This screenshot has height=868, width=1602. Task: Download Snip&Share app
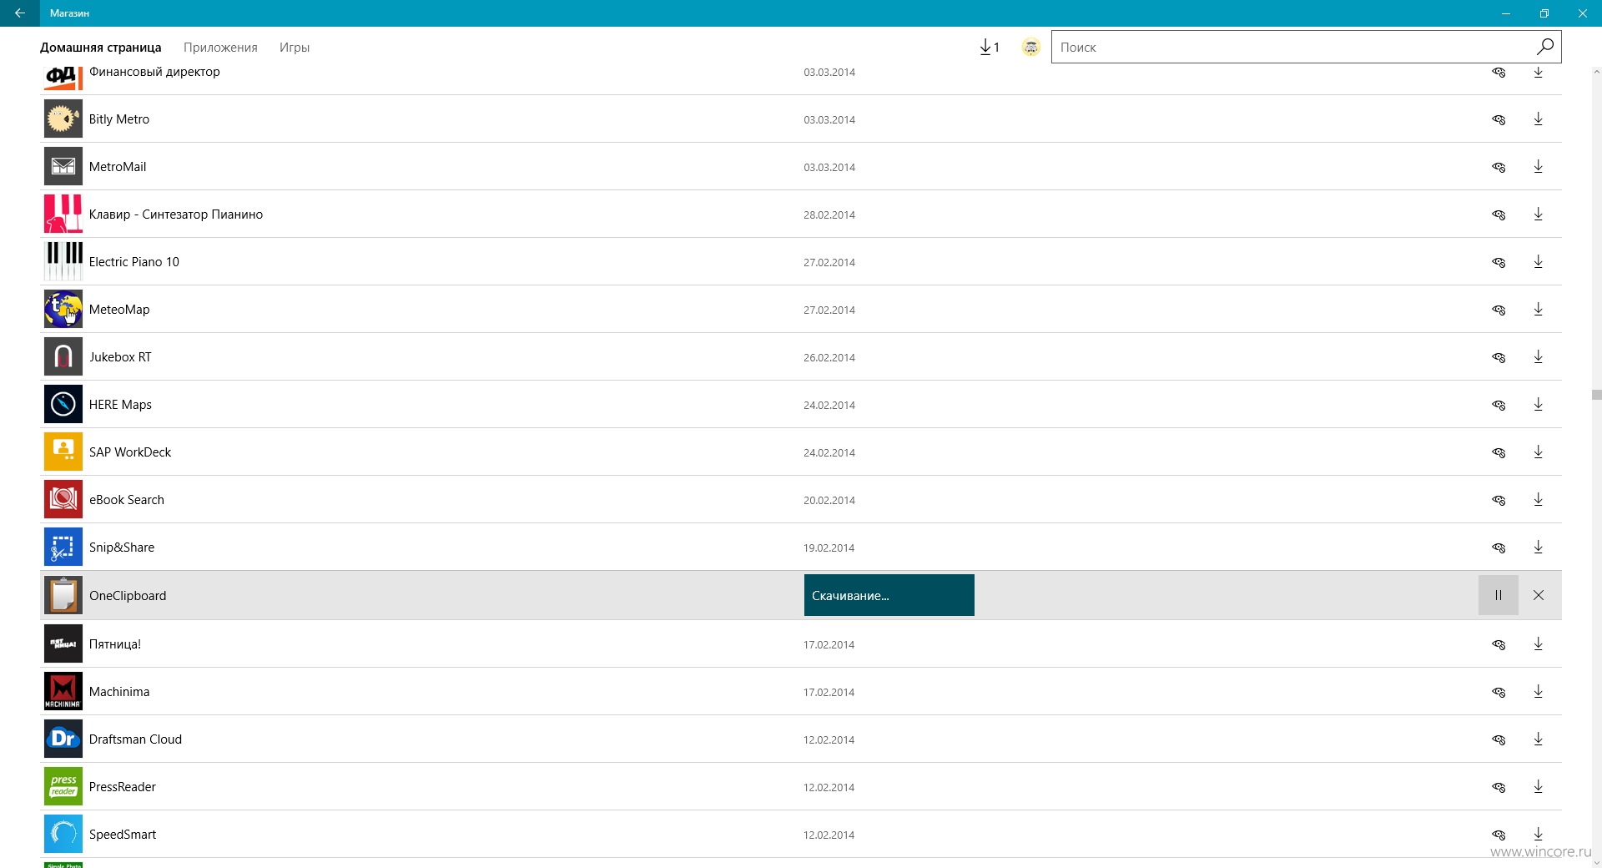(x=1538, y=548)
